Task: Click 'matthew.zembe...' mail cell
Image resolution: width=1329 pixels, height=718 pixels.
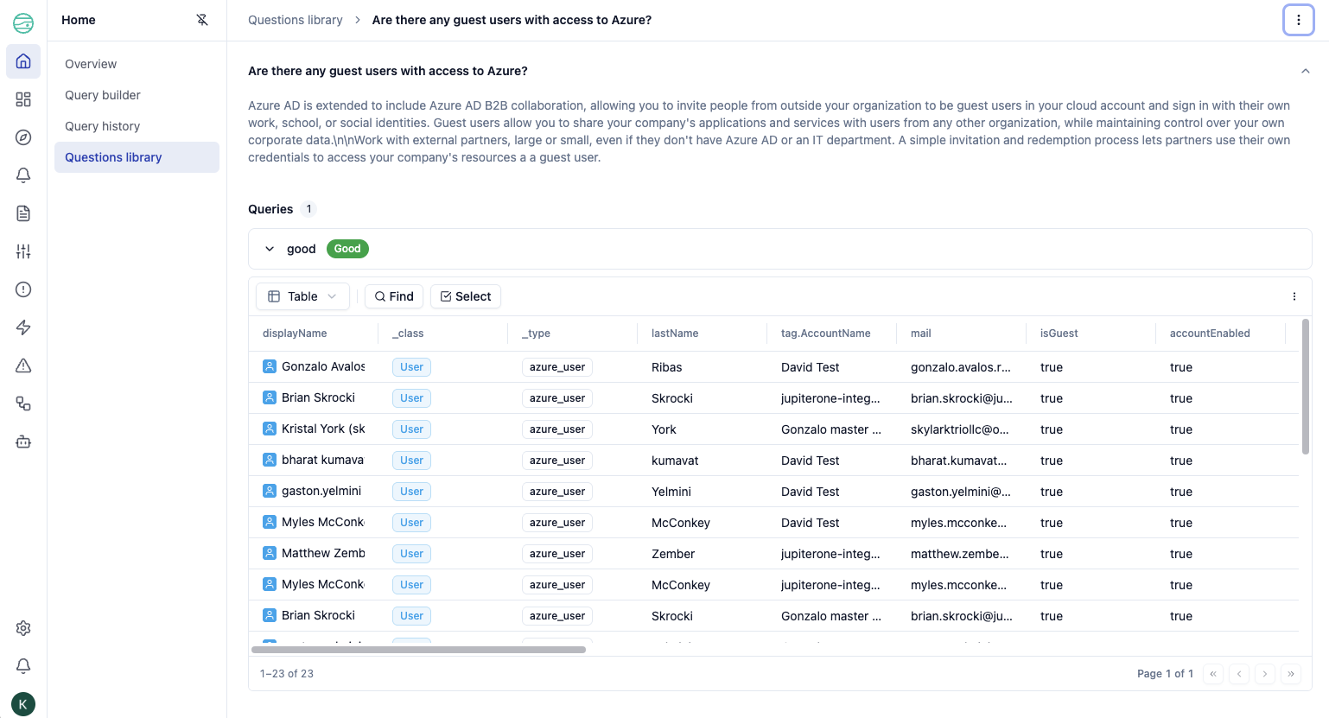Action: pos(960,554)
